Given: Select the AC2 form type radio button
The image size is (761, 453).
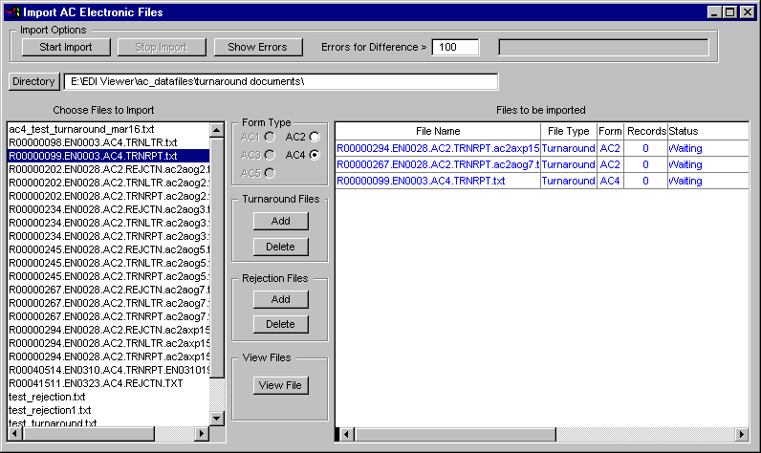Looking at the screenshot, I should pos(314,138).
